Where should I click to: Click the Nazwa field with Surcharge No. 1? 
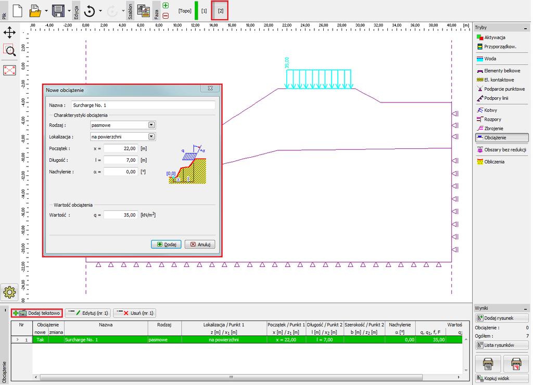pos(143,105)
